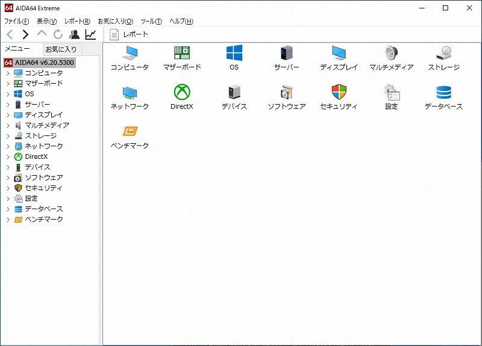
Task: Expand the ネットワーク tree node
Action: pos(8,146)
